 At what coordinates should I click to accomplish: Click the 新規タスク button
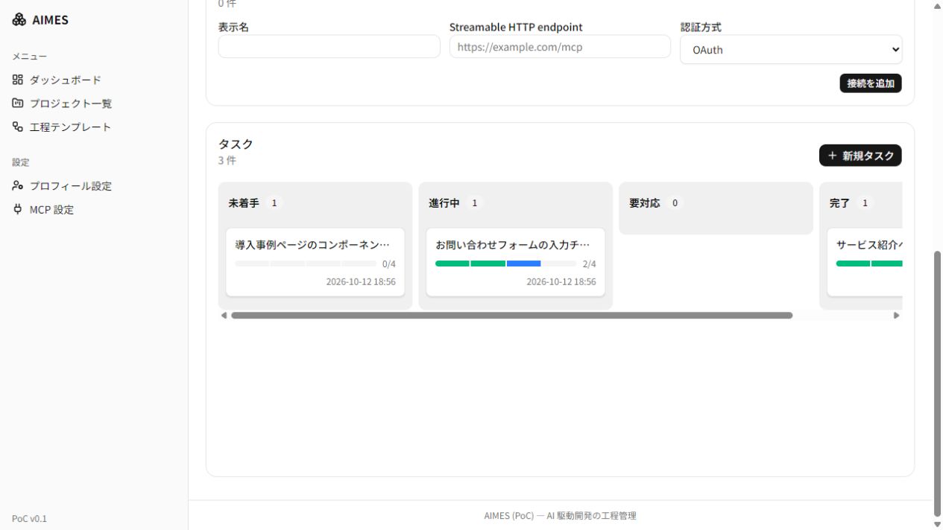tap(860, 156)
